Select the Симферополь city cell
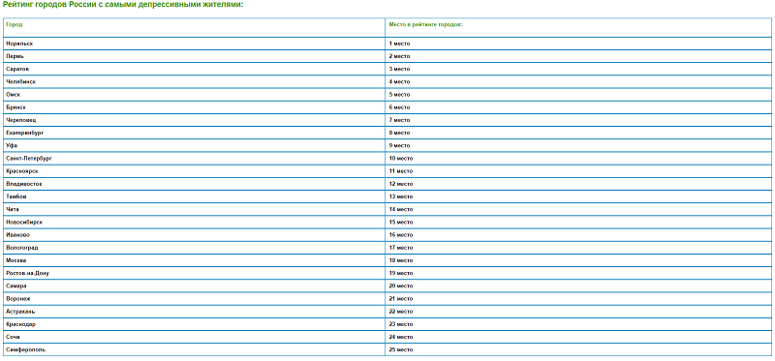This screenshot has height=361, width=775. 195,350
